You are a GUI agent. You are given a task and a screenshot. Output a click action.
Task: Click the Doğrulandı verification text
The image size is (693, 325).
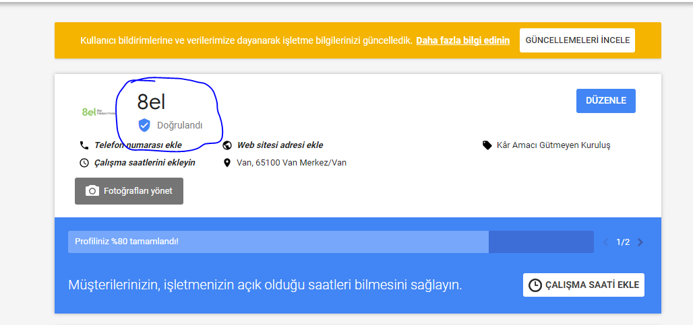[x=180, y=125]
